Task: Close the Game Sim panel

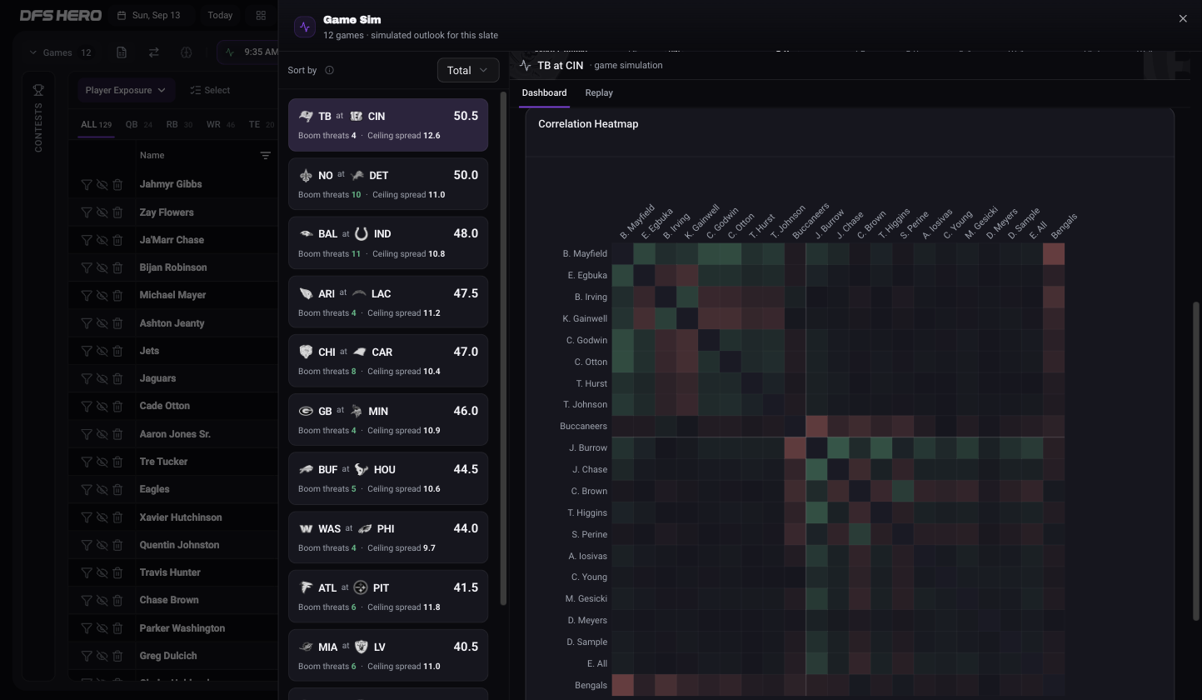Action: pyautogui.click(x=1183, y=18)
